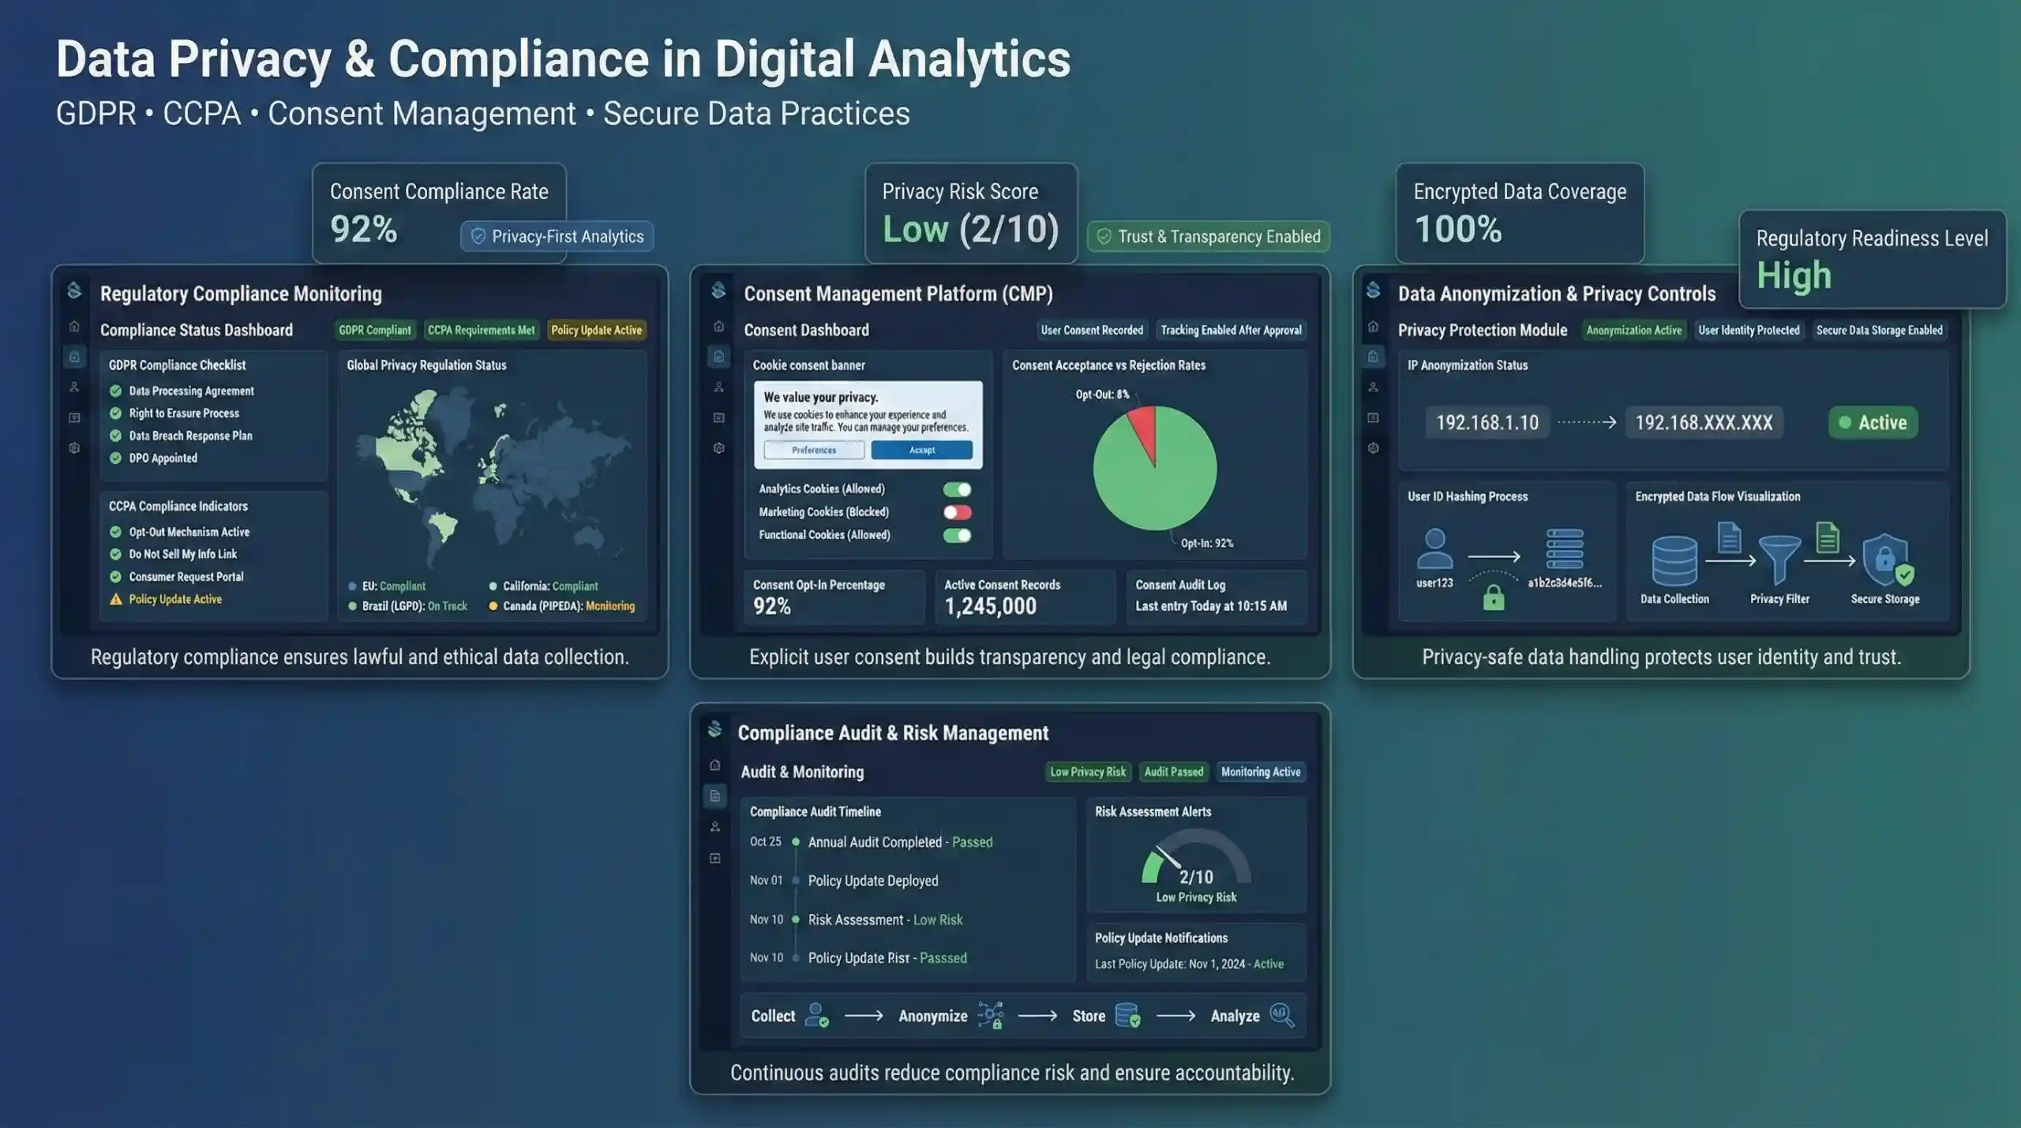This screenshot has height=1128, width=2021.
Task: Click the Analyze magnifier icon in workflow
Action: (x=1281, y=1015)
